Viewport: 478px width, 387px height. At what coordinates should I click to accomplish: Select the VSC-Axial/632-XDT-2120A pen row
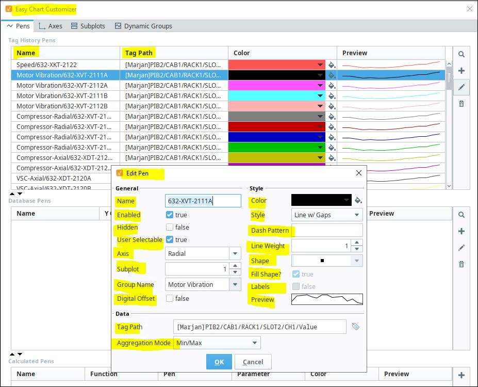[61, 178]
